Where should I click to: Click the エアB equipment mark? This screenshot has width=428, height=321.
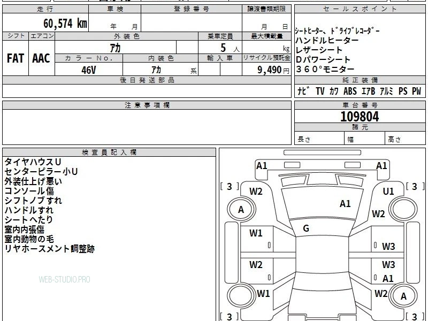tap(368, 91)
